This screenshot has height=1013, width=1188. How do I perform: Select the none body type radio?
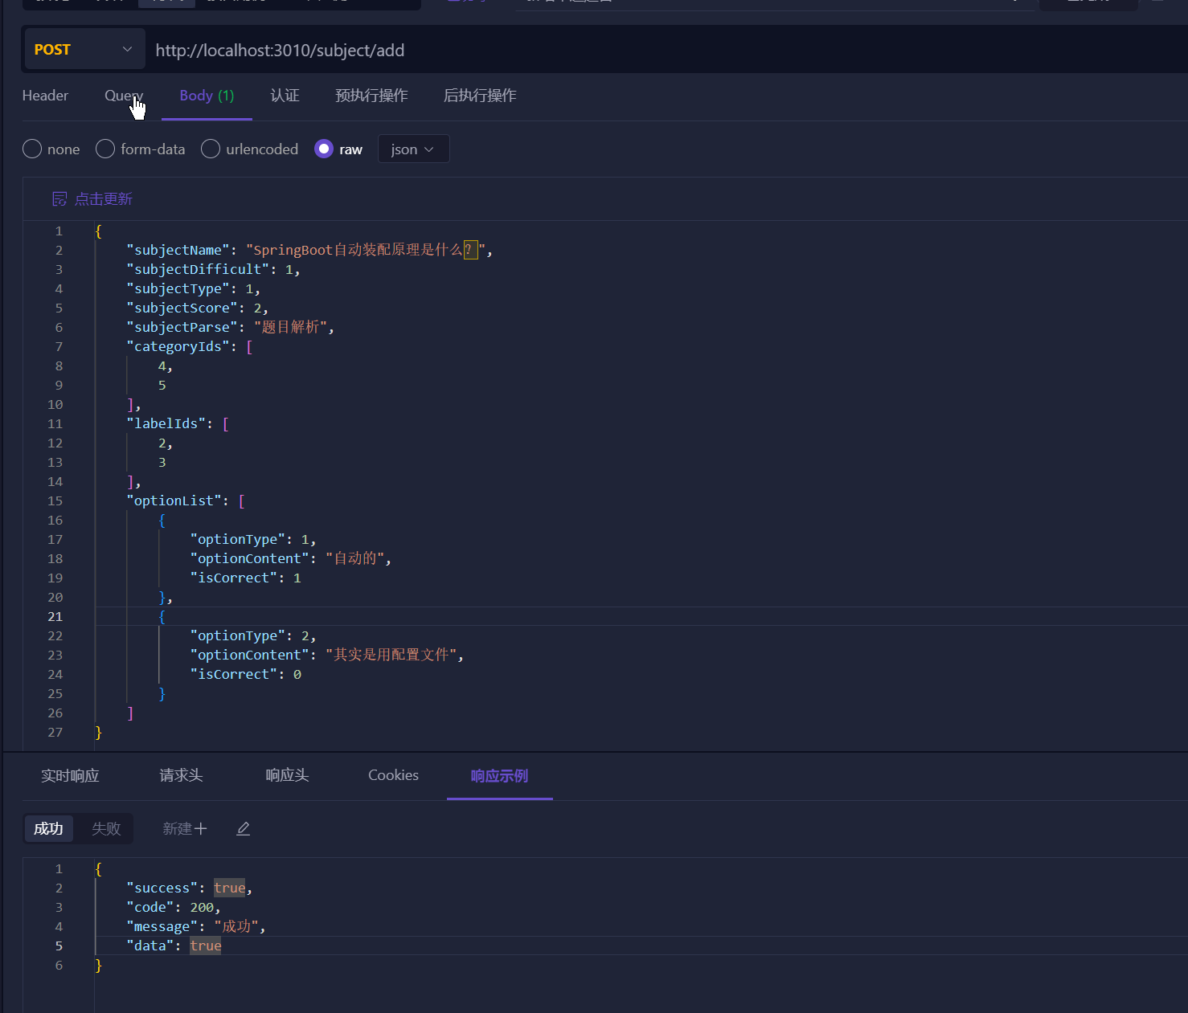32,149
